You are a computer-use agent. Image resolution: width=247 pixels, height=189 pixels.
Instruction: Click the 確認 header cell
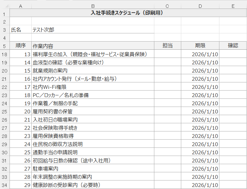pos(233,46)
